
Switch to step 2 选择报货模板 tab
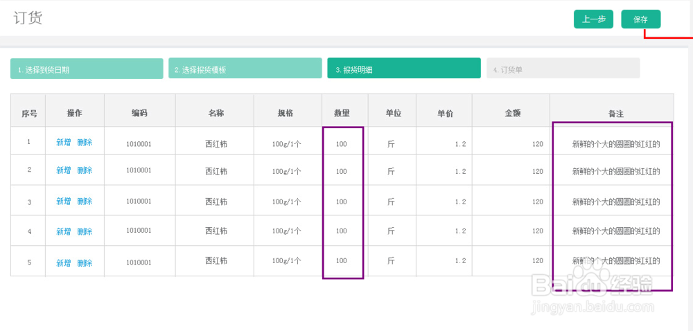(245, 69)
